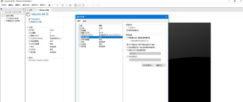Toggle the 已连接(C) checkbox
The width and height of the screenshot is (243, 102).
point(127,28)
